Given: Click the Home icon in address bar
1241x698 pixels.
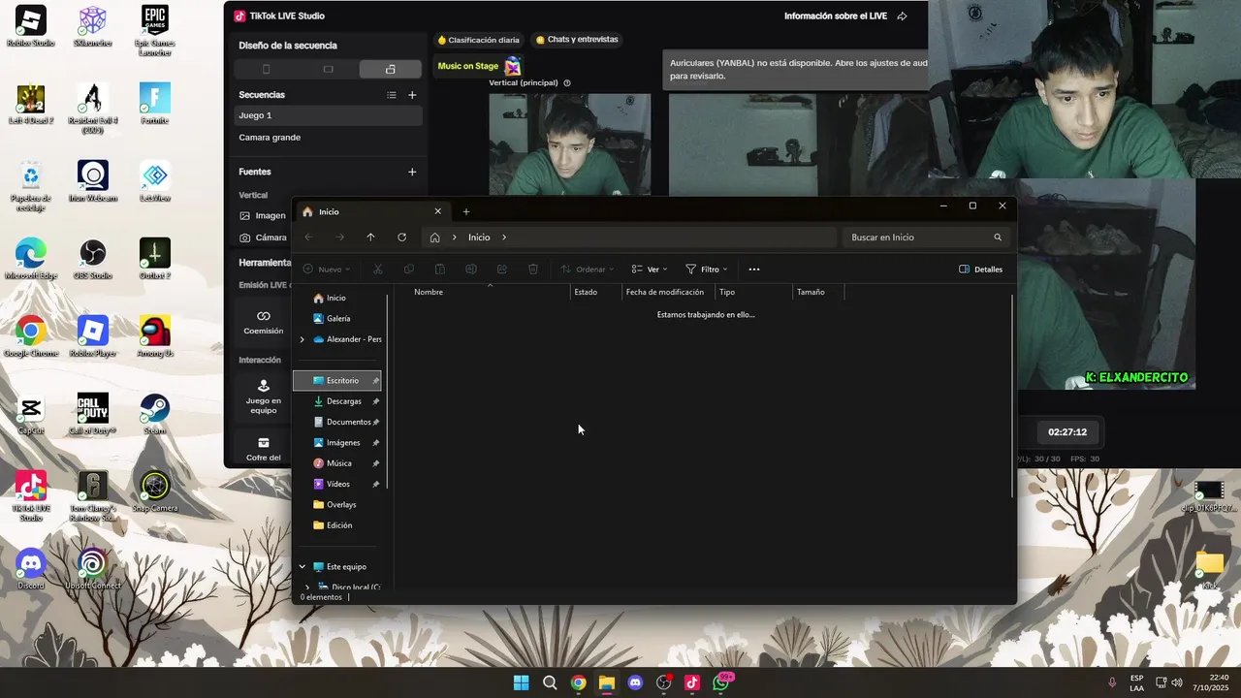Looking at the screenshot, I should tap(435, 238).
